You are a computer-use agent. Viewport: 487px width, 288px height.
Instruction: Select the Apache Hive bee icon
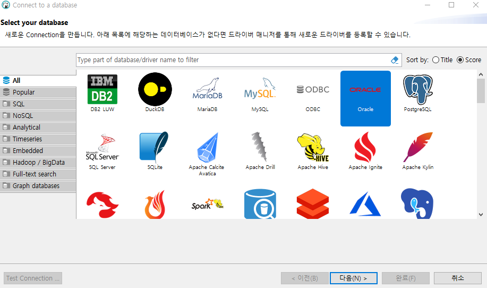pyautogui.click(x=313, y=148)
